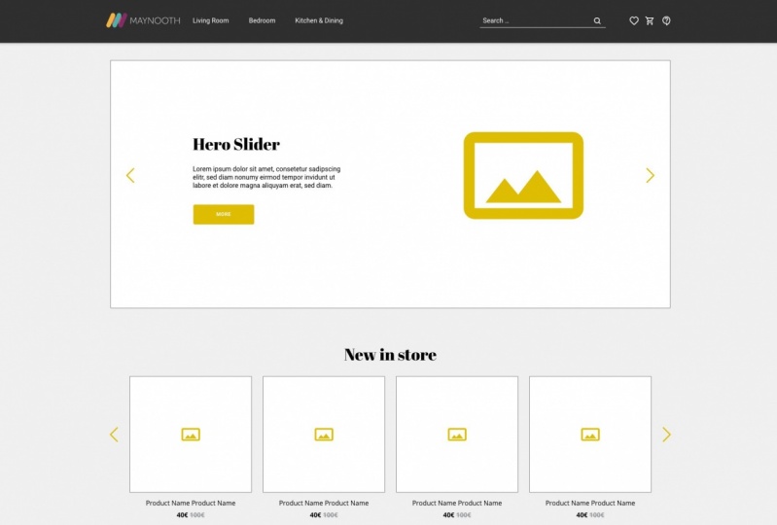Show previous products in New in store carousel

click(114, 435)
